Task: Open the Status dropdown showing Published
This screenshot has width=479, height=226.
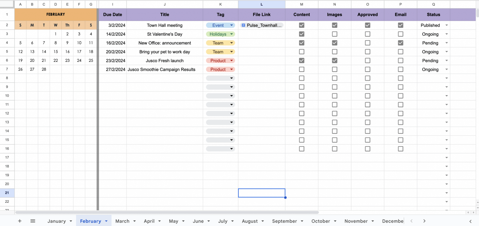Action: pyautogui.click(x=446, y=25)
